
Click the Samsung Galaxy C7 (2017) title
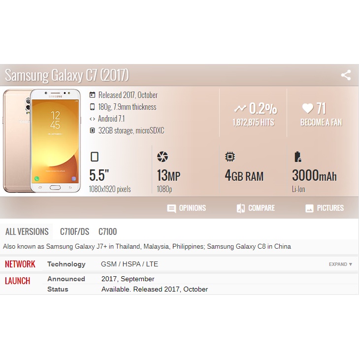click(66, 75)
